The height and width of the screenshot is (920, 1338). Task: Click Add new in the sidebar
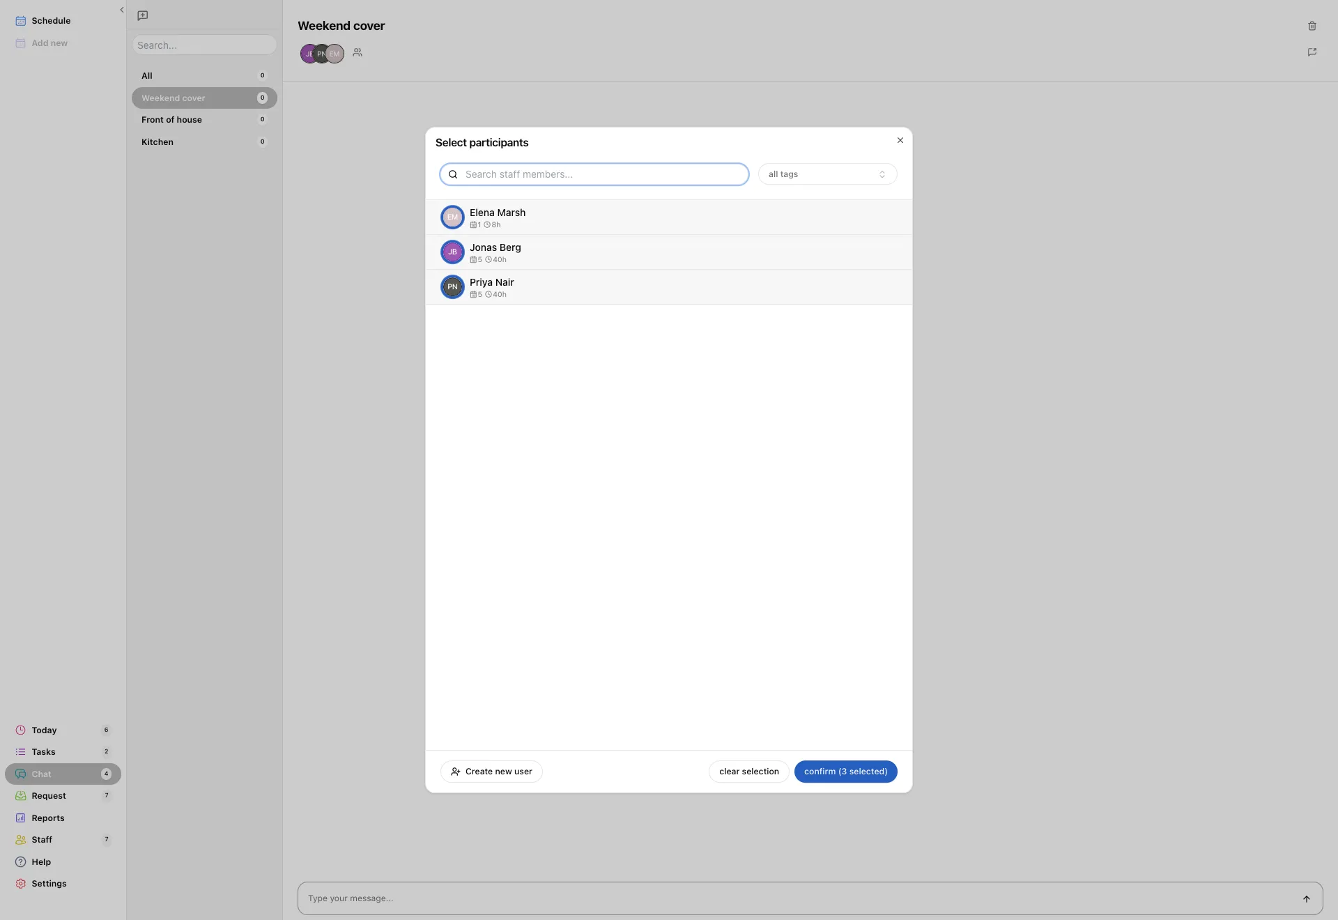click(x=63, y=43)
